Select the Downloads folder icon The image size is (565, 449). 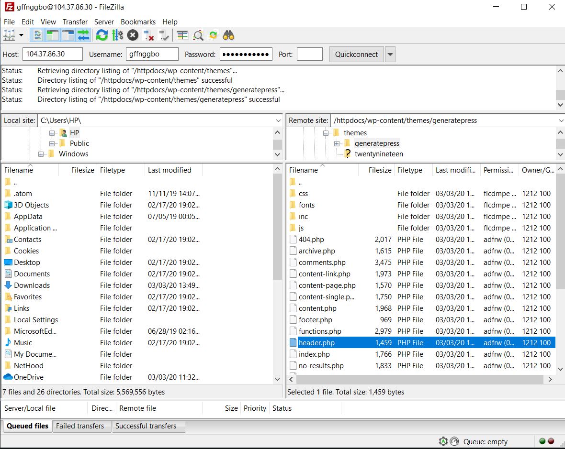pyautogui.click(x=8, y=285)
